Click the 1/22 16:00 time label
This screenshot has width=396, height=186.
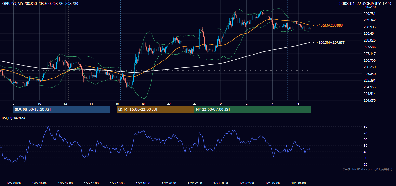[x=117, y=183]
